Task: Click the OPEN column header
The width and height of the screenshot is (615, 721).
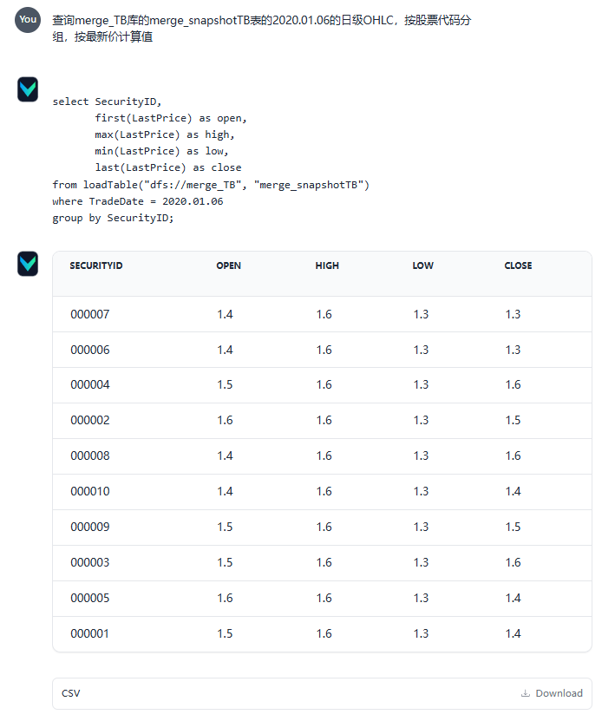Action: (228, 265)
